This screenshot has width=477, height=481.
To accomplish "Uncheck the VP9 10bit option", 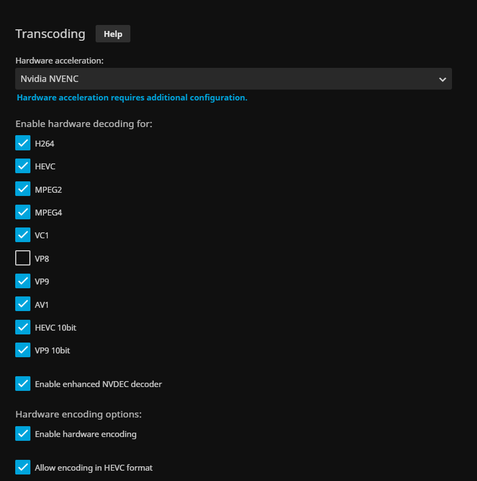I will point(23,350).
